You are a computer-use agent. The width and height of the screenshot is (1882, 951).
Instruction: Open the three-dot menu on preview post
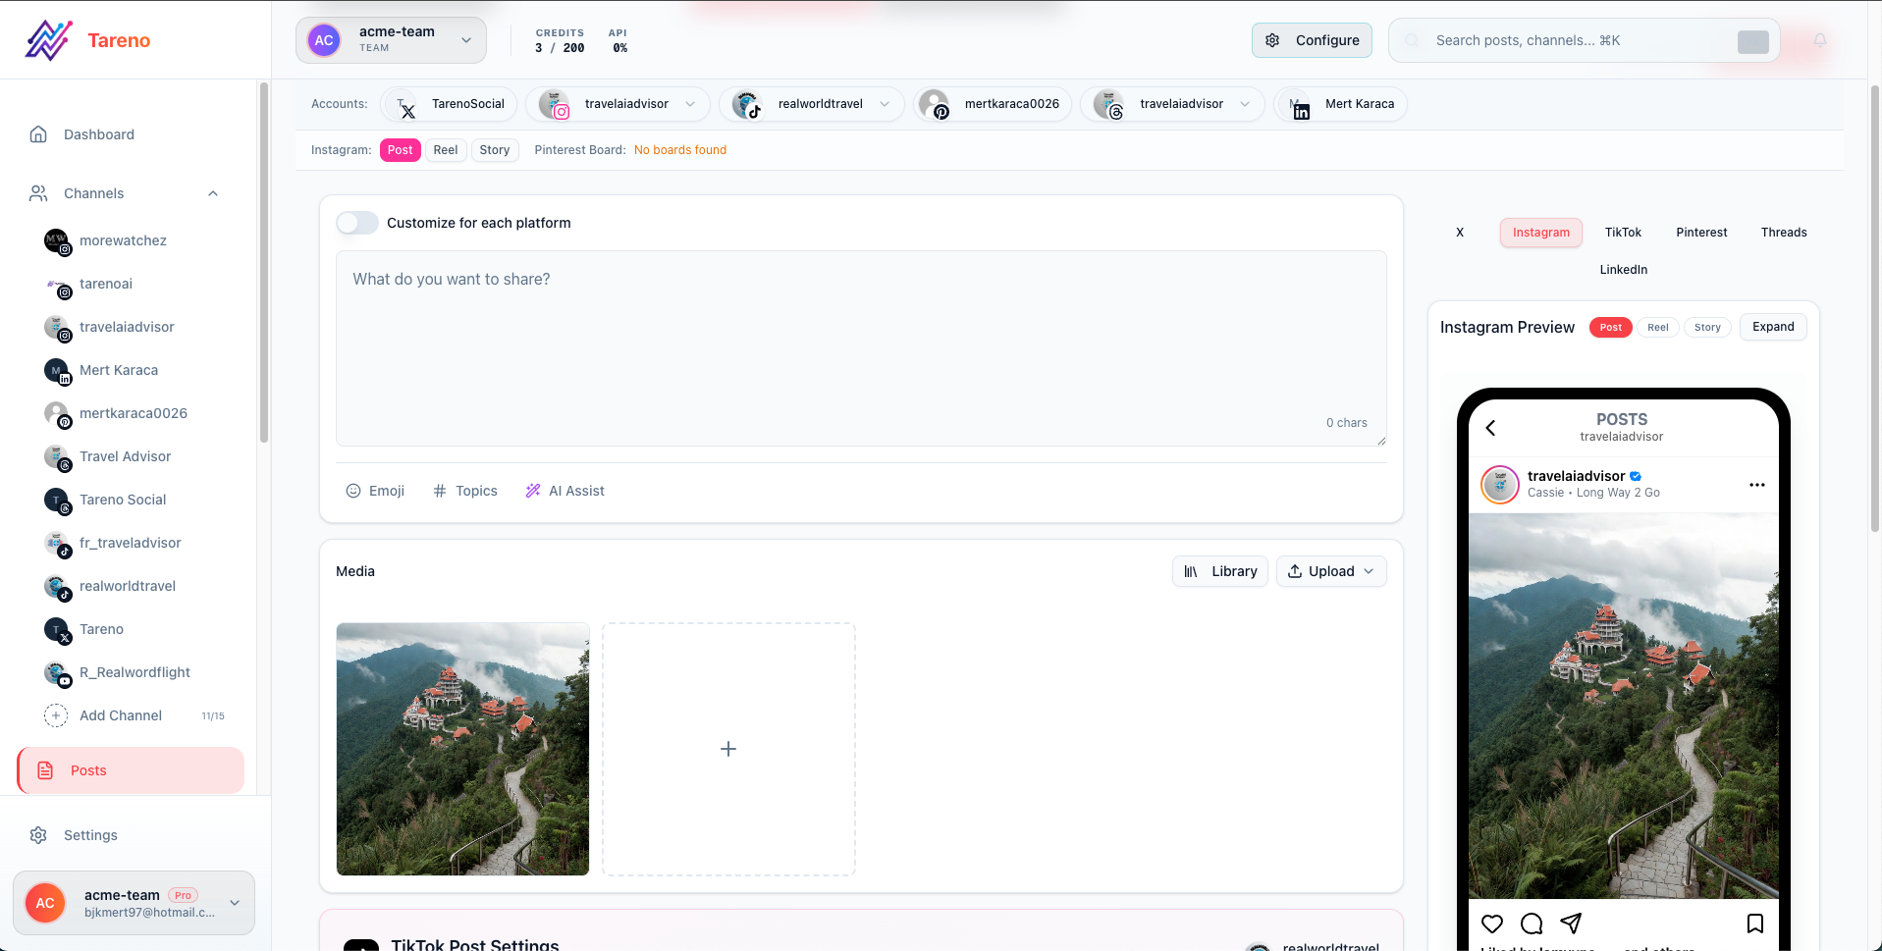pos(1756,485)
